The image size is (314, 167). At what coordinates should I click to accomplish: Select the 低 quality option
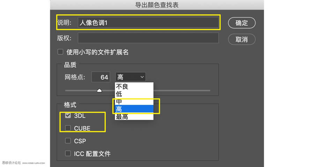[x=119, y=94]
